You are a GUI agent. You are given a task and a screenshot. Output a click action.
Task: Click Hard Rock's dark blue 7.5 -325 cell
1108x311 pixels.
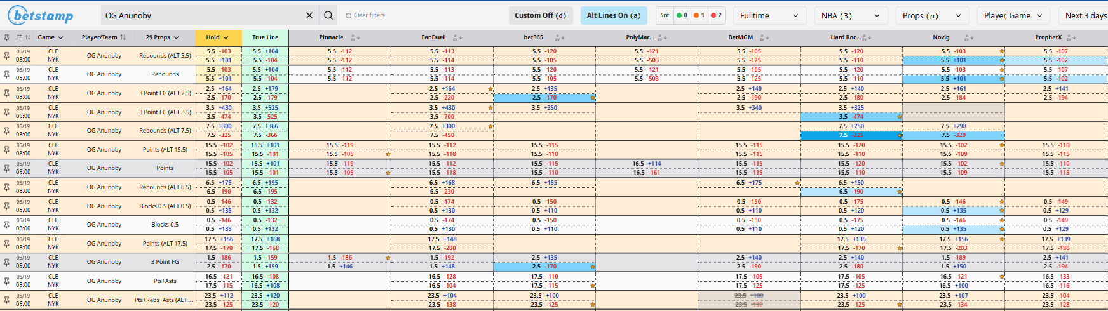coord(851,135)
